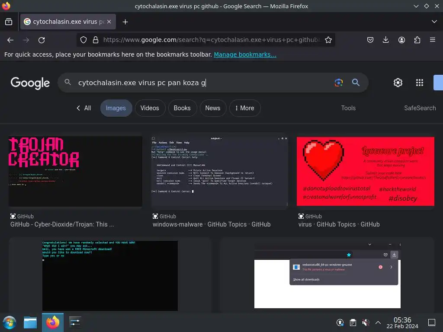The width and height of the screenshot is (443, 332).
Task: Open system settings mixer taskbar icon
Action: click(x=75, y=322)
